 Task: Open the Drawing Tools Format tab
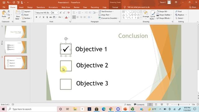tap(115, 7)
